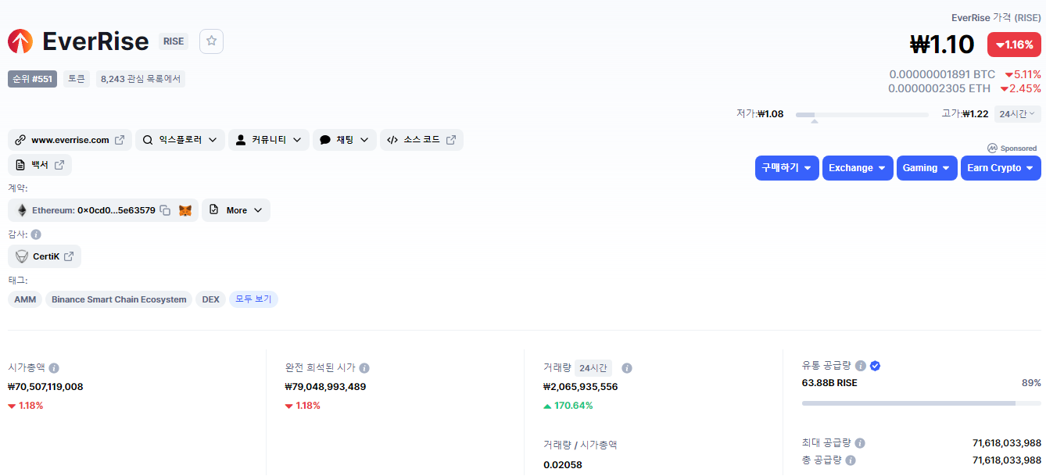Click the volume value ₩2,065,935,556
Screen dimensions: 1046x476
click(x=581, y=386)
